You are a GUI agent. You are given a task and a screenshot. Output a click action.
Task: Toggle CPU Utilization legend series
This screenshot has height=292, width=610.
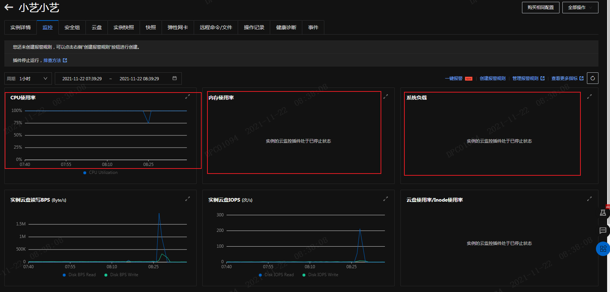coord(101,172)
